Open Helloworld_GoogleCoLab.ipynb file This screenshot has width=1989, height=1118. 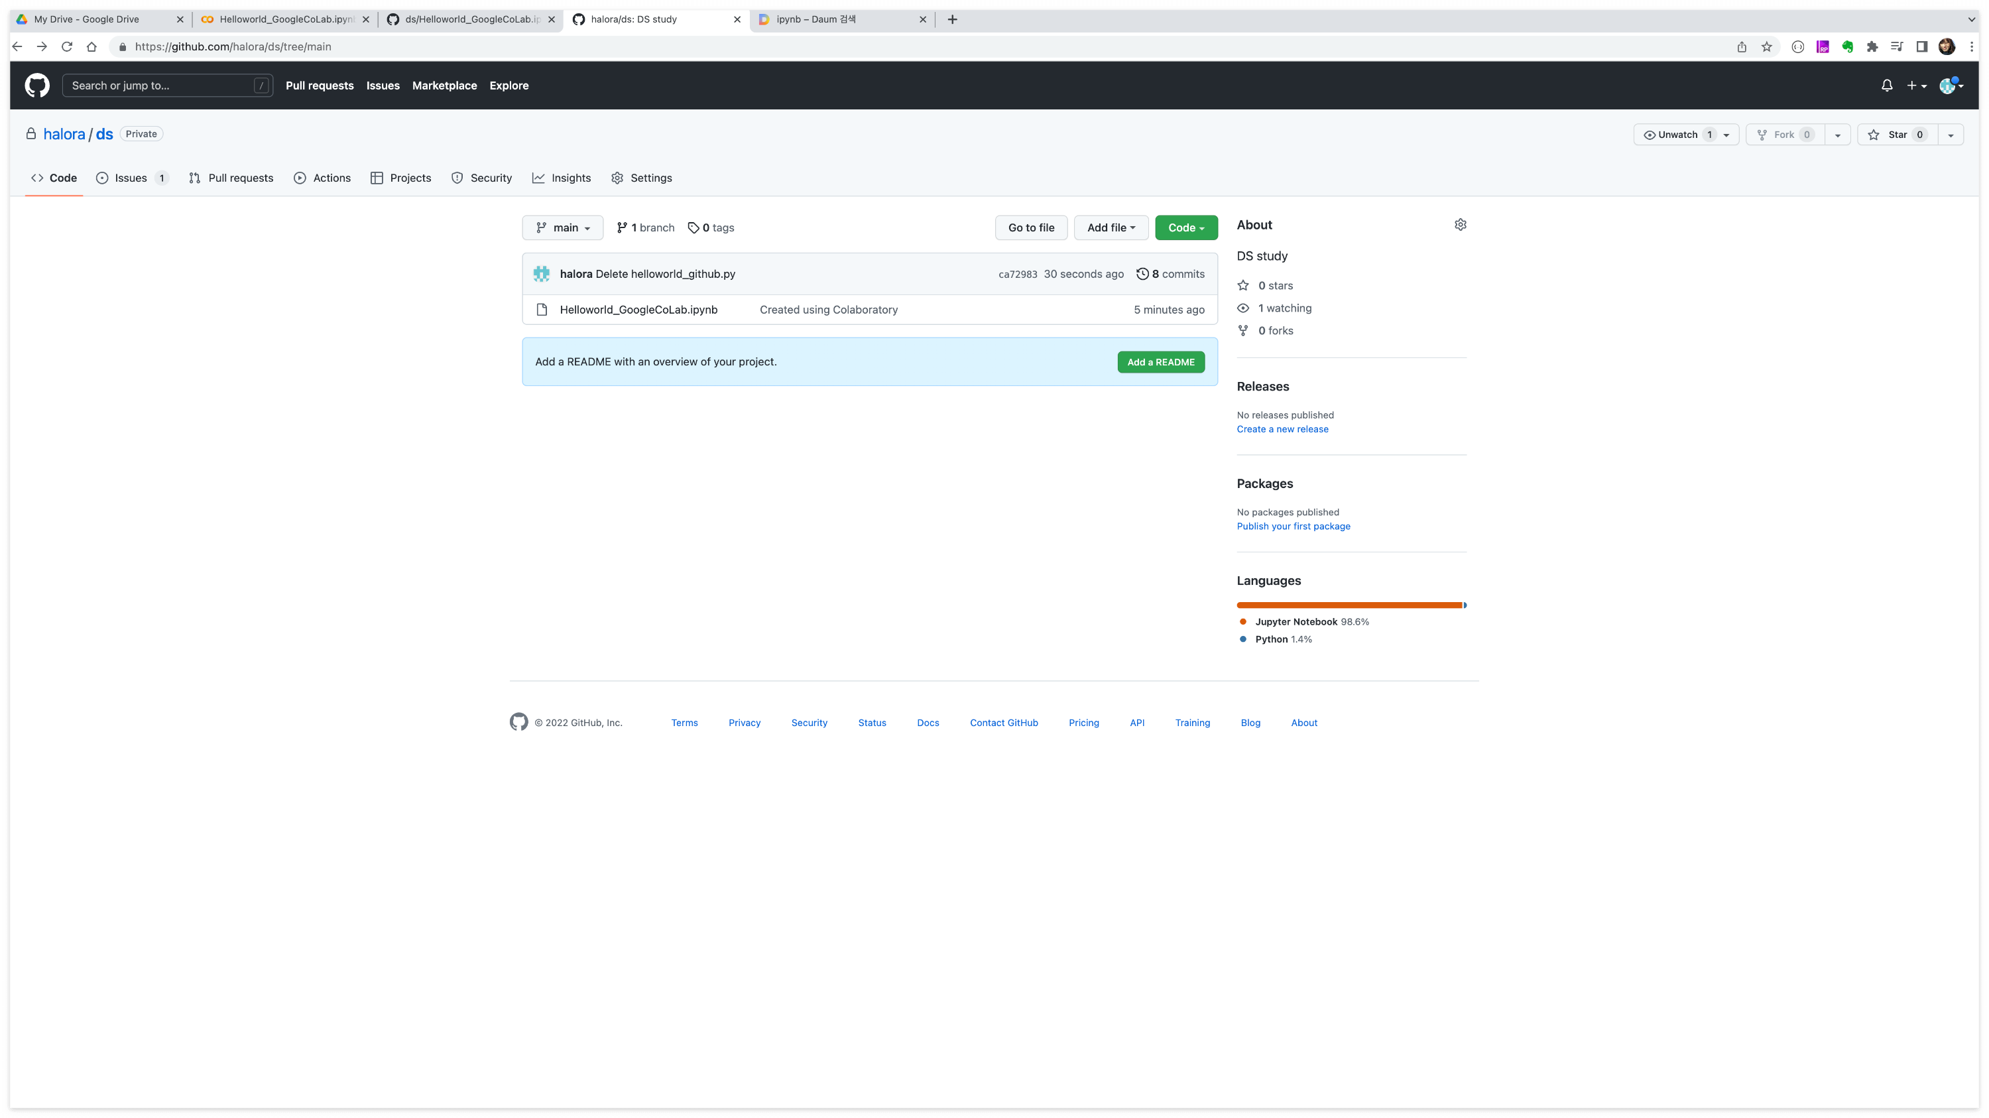(x=638, y=310)
